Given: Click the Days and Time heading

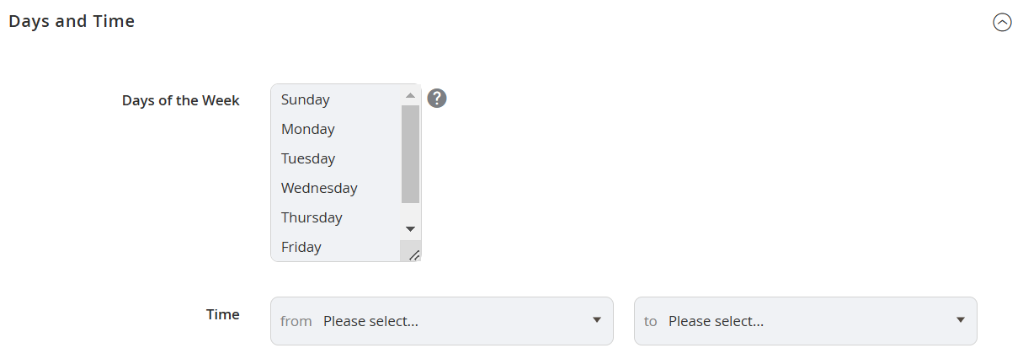Looking at the screenshot, I should click(x=72, y=22).
